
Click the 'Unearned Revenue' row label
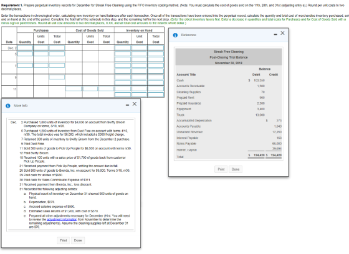tap(189, 132)
